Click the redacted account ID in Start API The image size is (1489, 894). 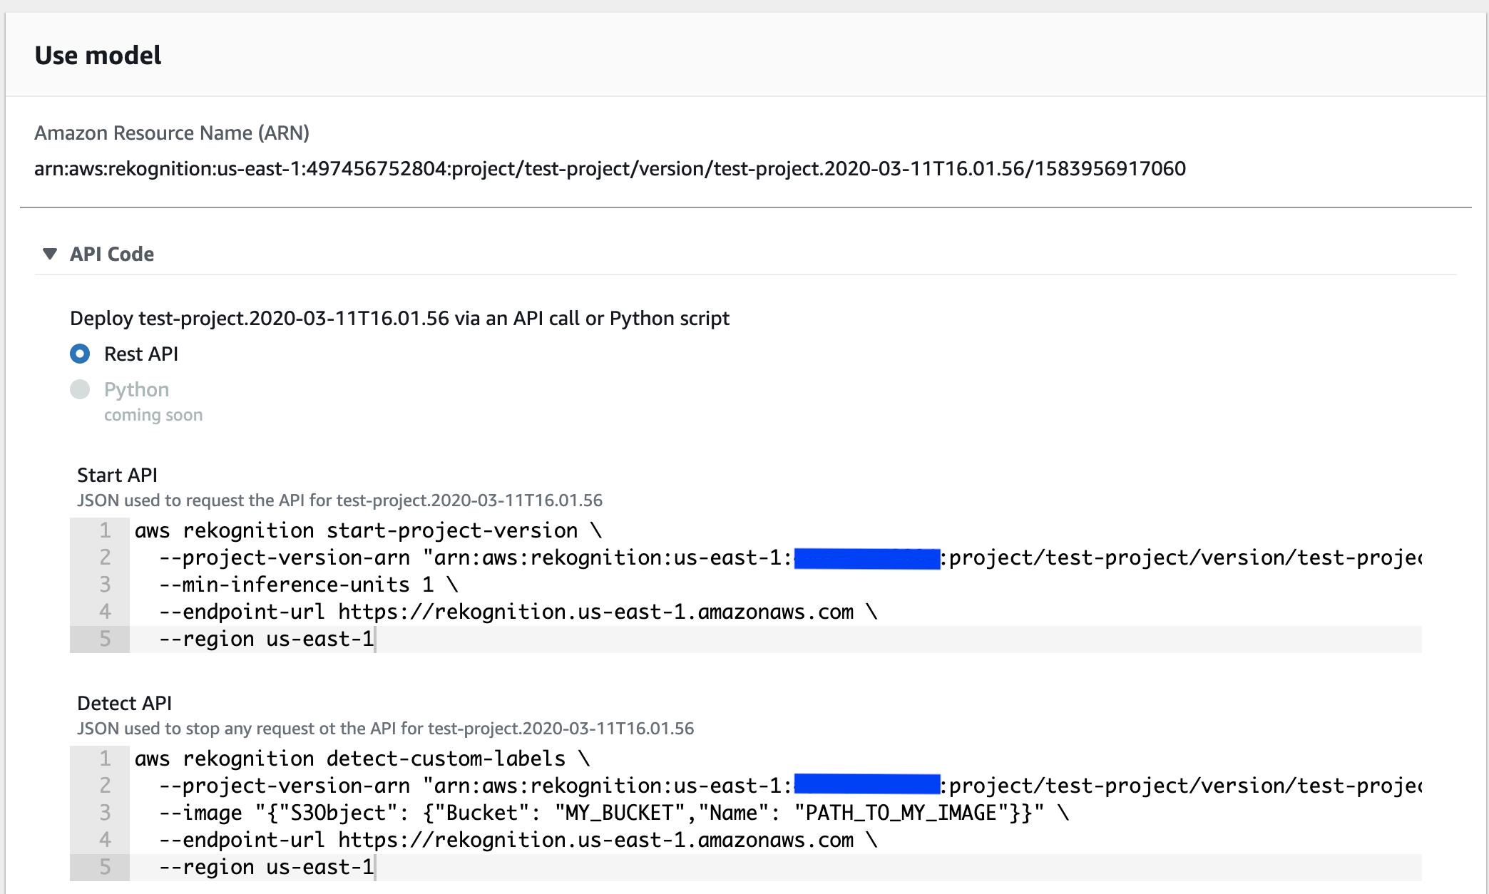pyautogui.click(x=866, y=558)
